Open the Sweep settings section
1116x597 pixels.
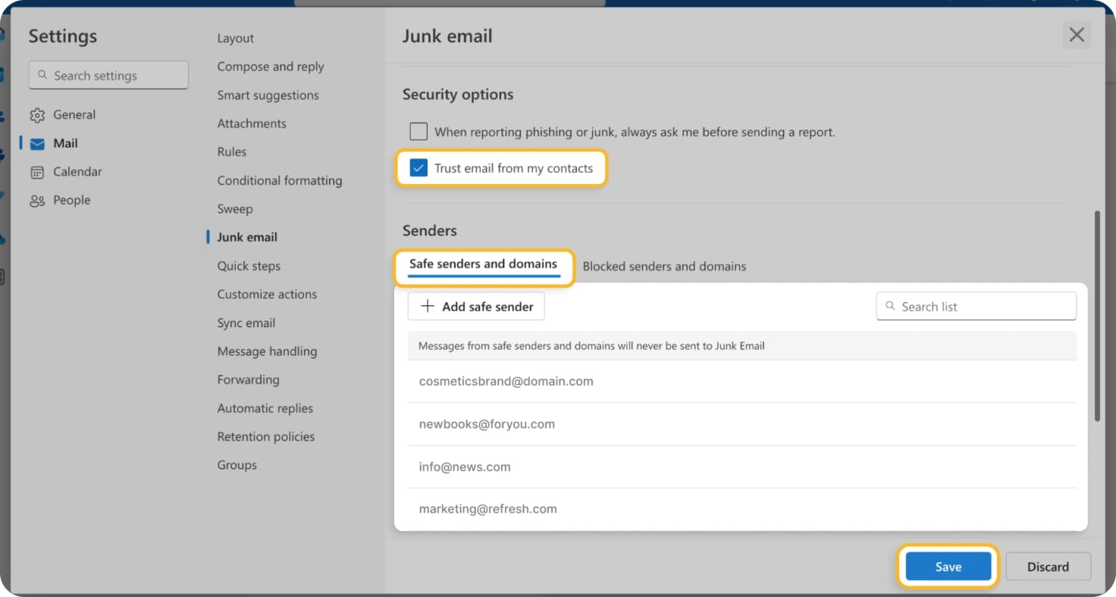click(x=235, y=208)
